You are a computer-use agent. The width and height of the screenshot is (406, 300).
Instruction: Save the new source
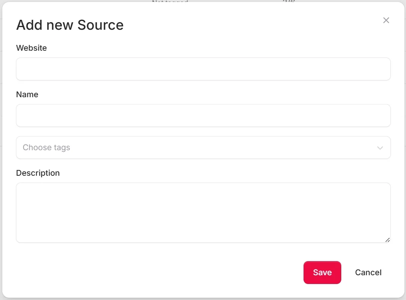coord(322,273)
